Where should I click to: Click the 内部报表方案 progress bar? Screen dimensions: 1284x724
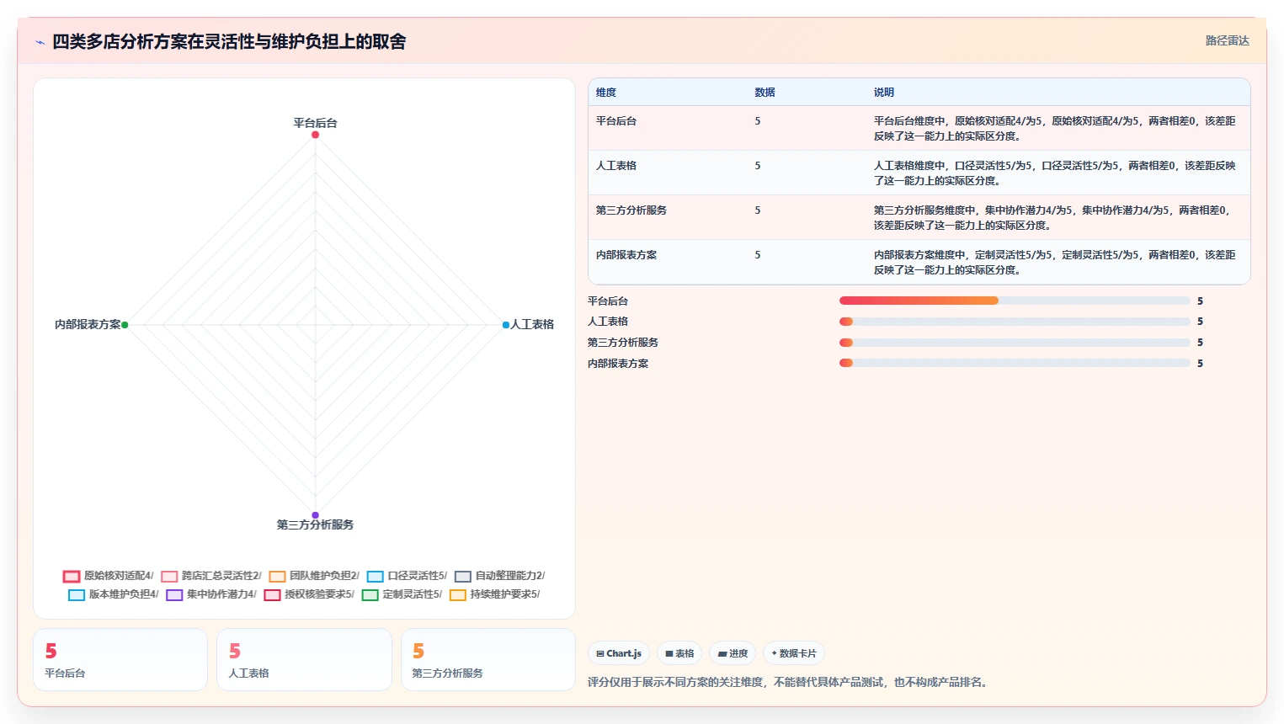coord(1015,363)
